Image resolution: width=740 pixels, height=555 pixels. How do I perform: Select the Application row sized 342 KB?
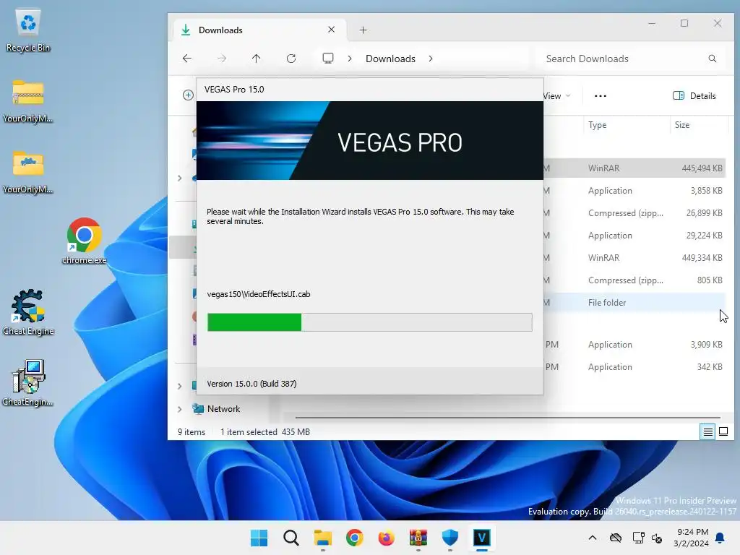tap(634, 366)
